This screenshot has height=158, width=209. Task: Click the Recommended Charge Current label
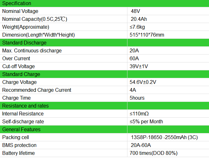tap(37, 90)
